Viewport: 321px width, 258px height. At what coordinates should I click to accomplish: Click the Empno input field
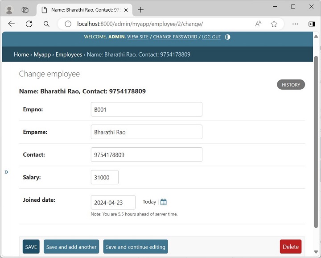point(147,109)
